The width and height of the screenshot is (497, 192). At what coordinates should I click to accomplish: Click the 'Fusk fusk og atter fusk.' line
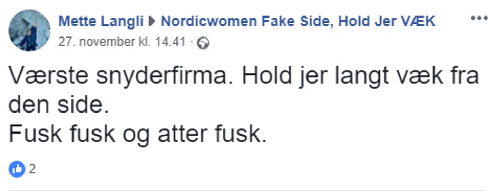[x=137, y=134]
